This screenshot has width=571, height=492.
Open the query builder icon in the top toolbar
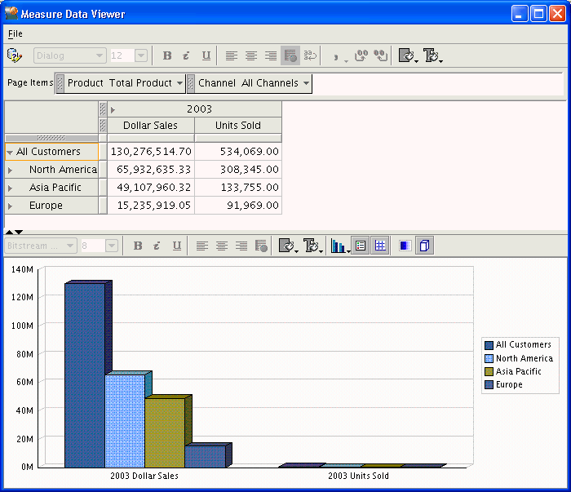point(15,55)
